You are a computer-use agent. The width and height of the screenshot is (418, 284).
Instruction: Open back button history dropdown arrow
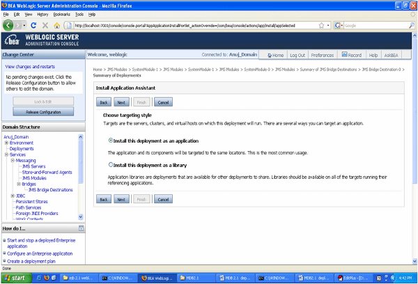click(24, 26)
